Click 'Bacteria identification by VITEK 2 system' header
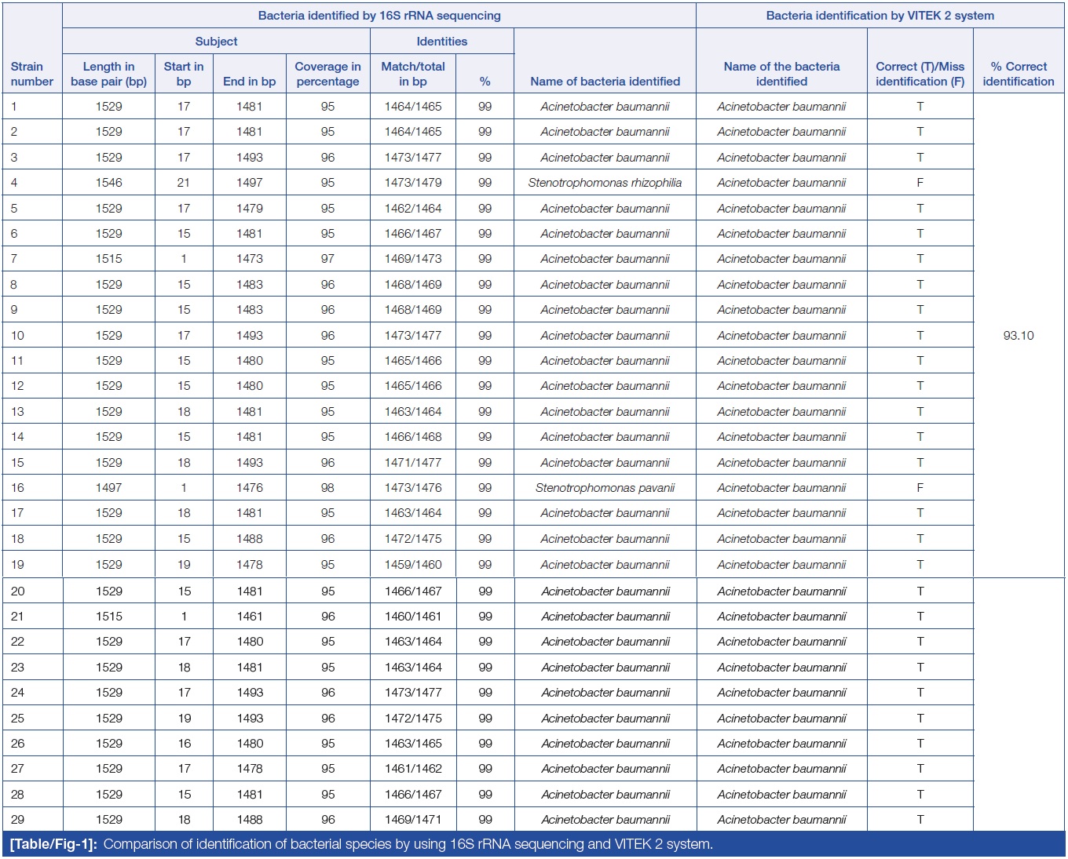This screenshot has height=859, width=1068. tap(880, 16)
